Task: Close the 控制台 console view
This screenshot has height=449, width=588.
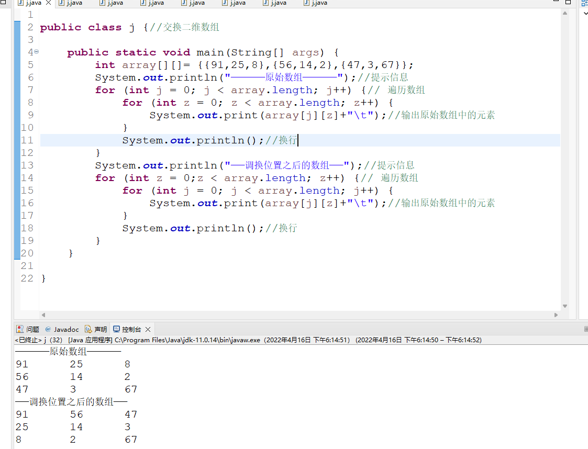Action: coord(148,330)
